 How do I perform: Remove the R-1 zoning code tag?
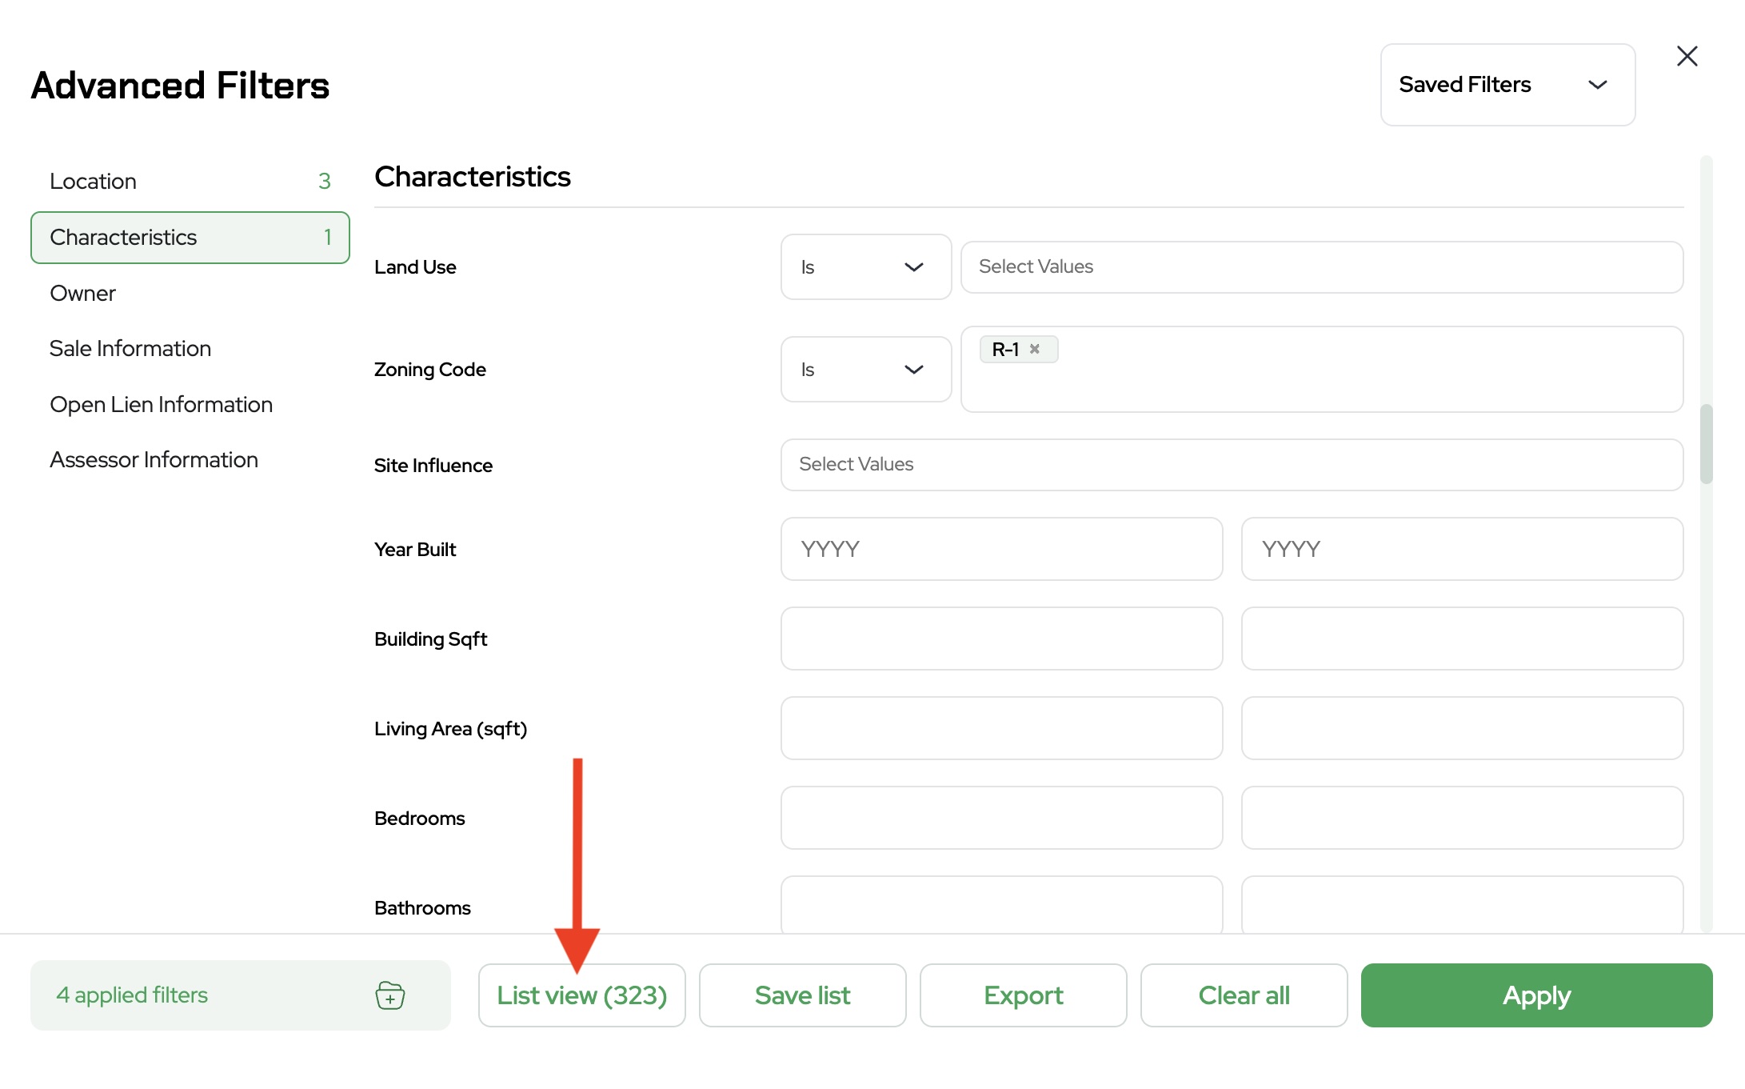point(1034,349)
